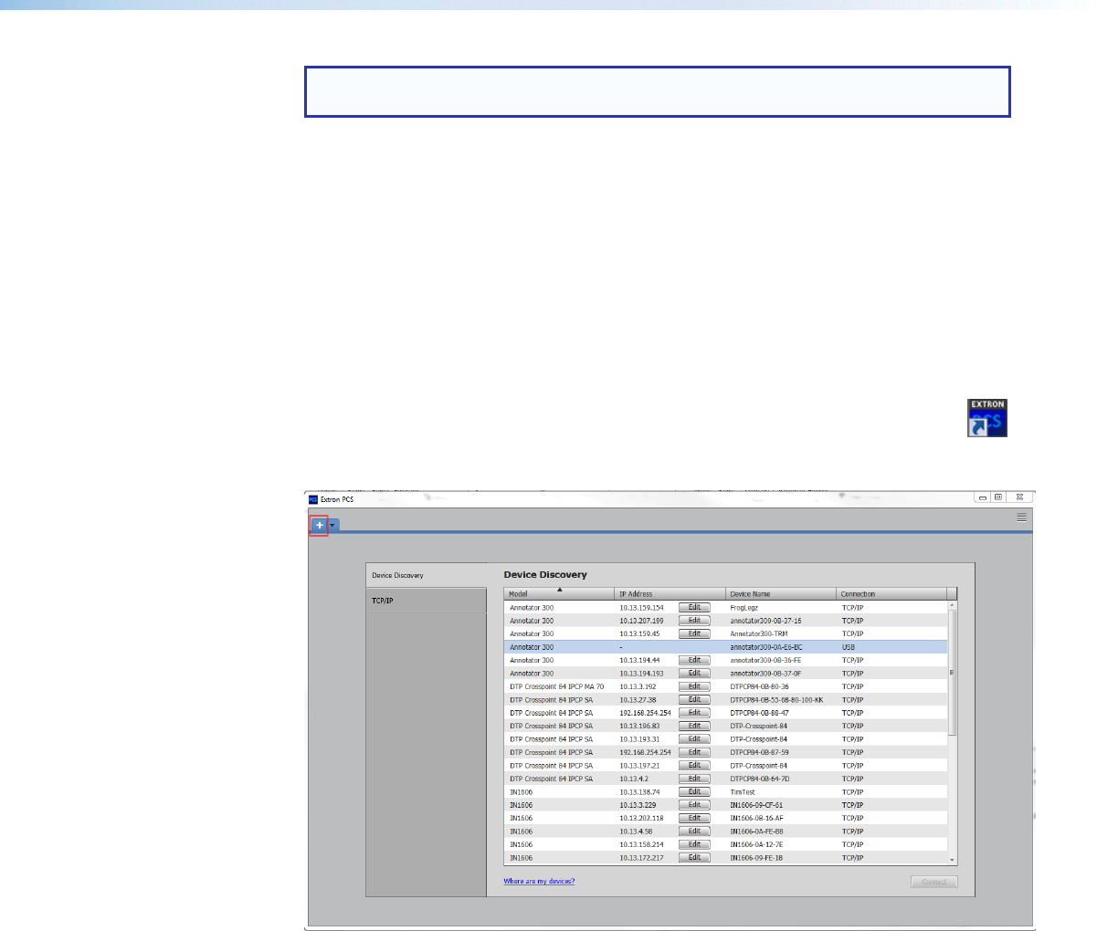
Task: Select the TimTest device name
Action: point(743,792)
